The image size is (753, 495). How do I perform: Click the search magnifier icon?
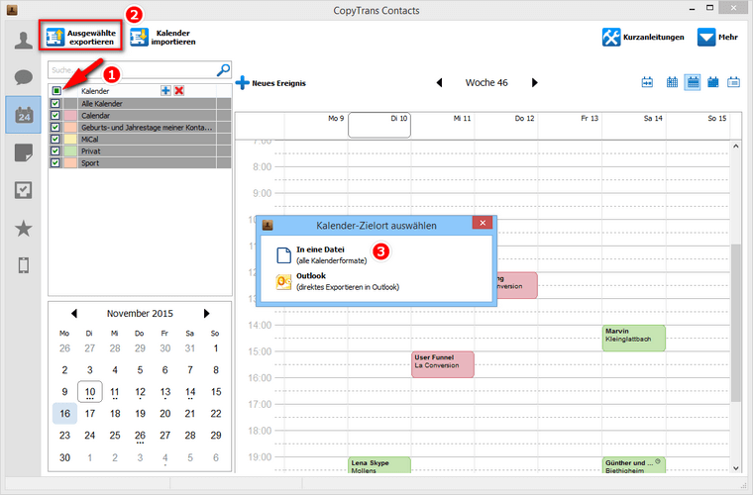point(223,70)
